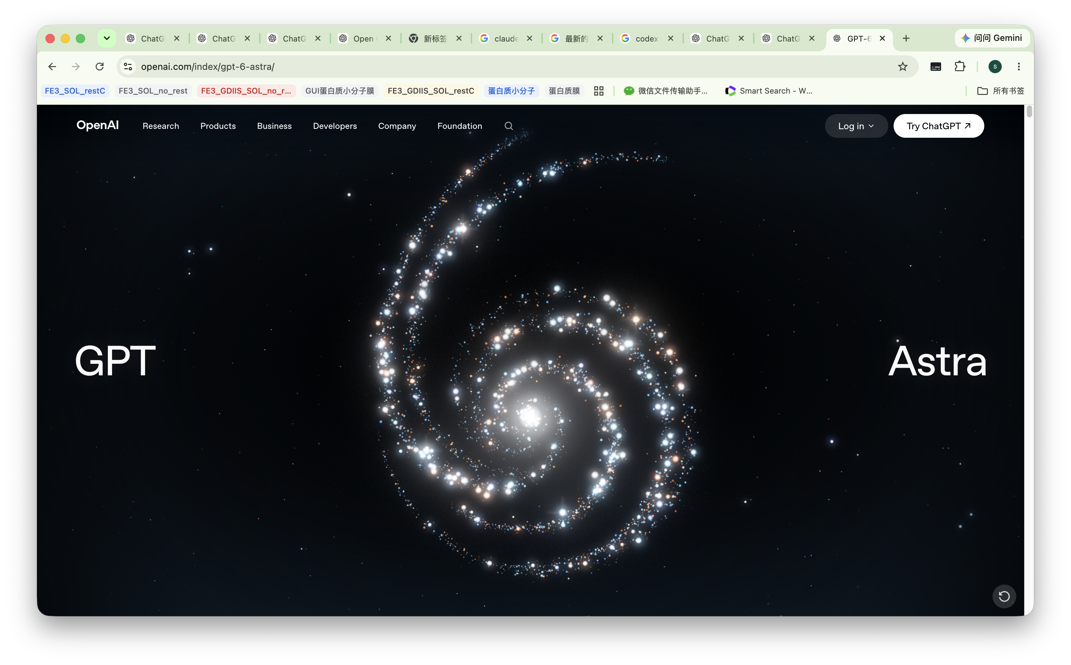Open the user profile avatar
Image resolution: width=1071 pixels, height=665 pixels.
pyautogui.click(x=995, y=67)
